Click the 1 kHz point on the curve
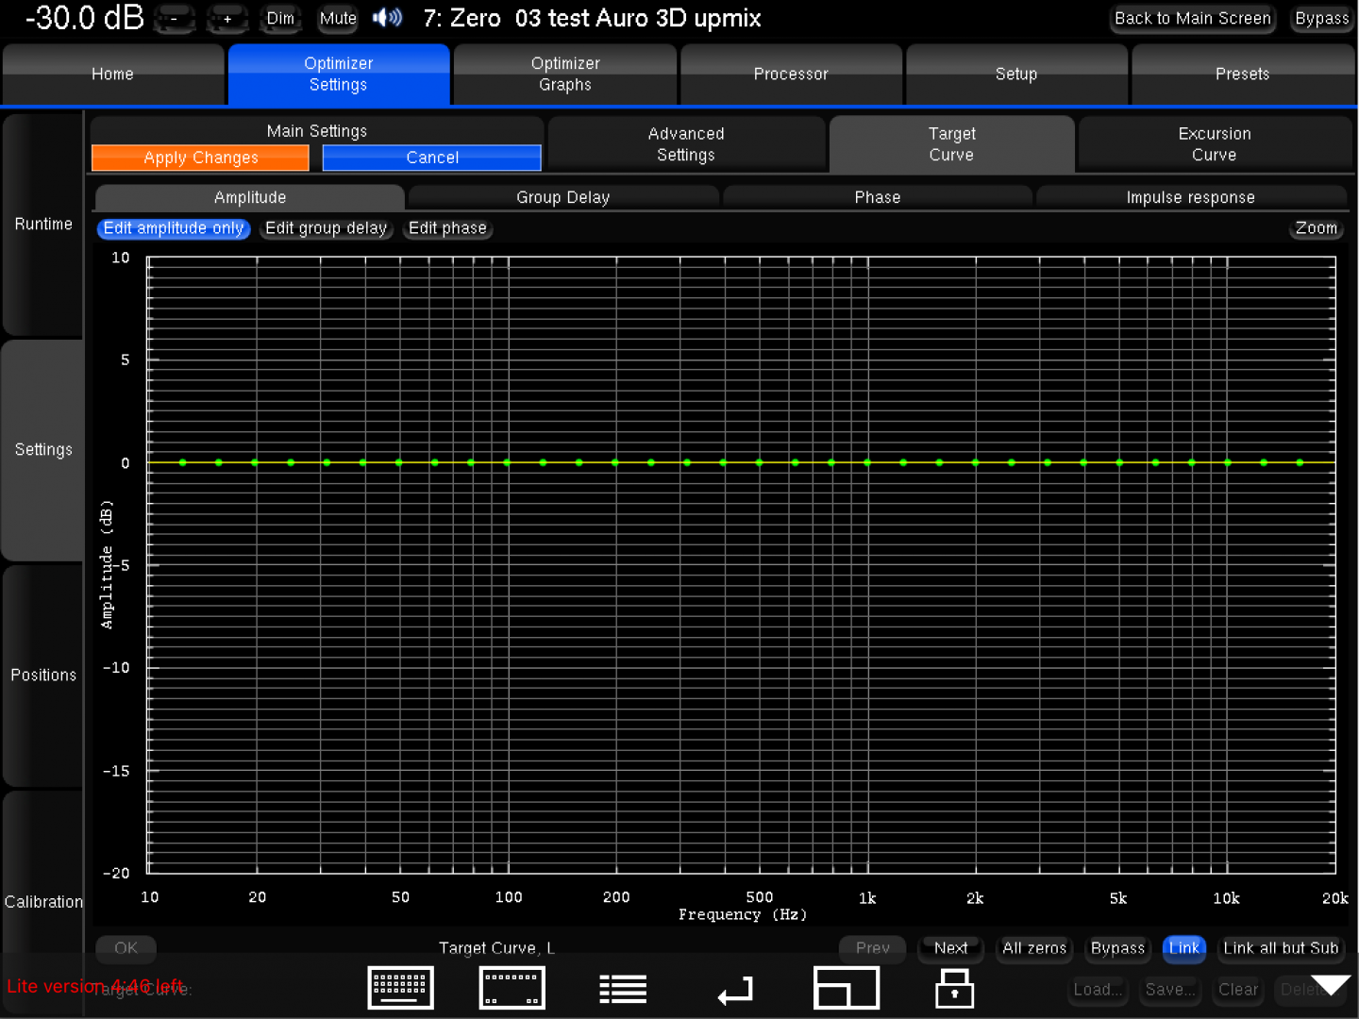Image resolution: width=1359 pixels, height=1019 pixels. tap(867, 462)
